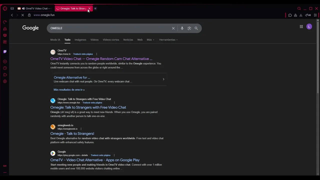This screenshot has height=180, width=320.
Task: Open the Opera account profile icon
Action: [x=295, y=15]
